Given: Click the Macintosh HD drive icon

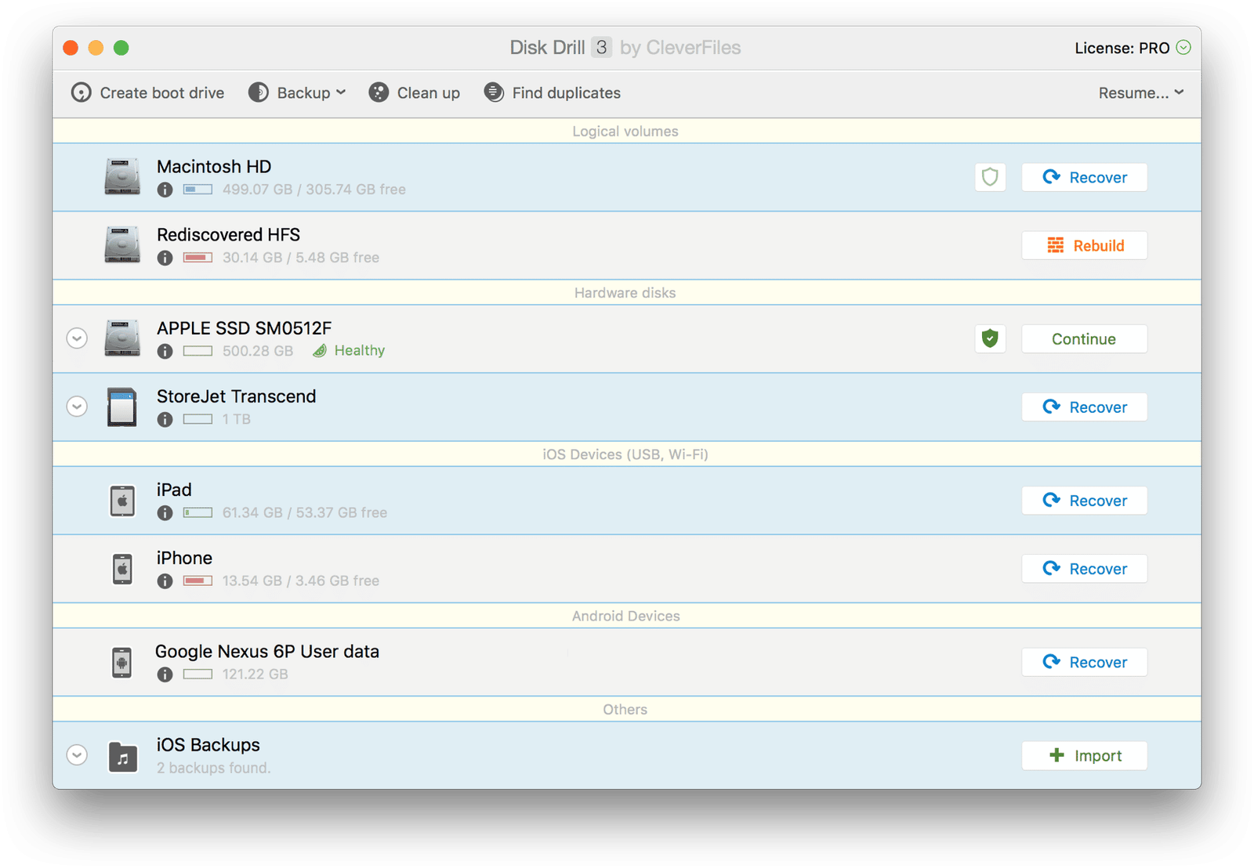Looking at the screenshot, I should (x=122, y=177).
